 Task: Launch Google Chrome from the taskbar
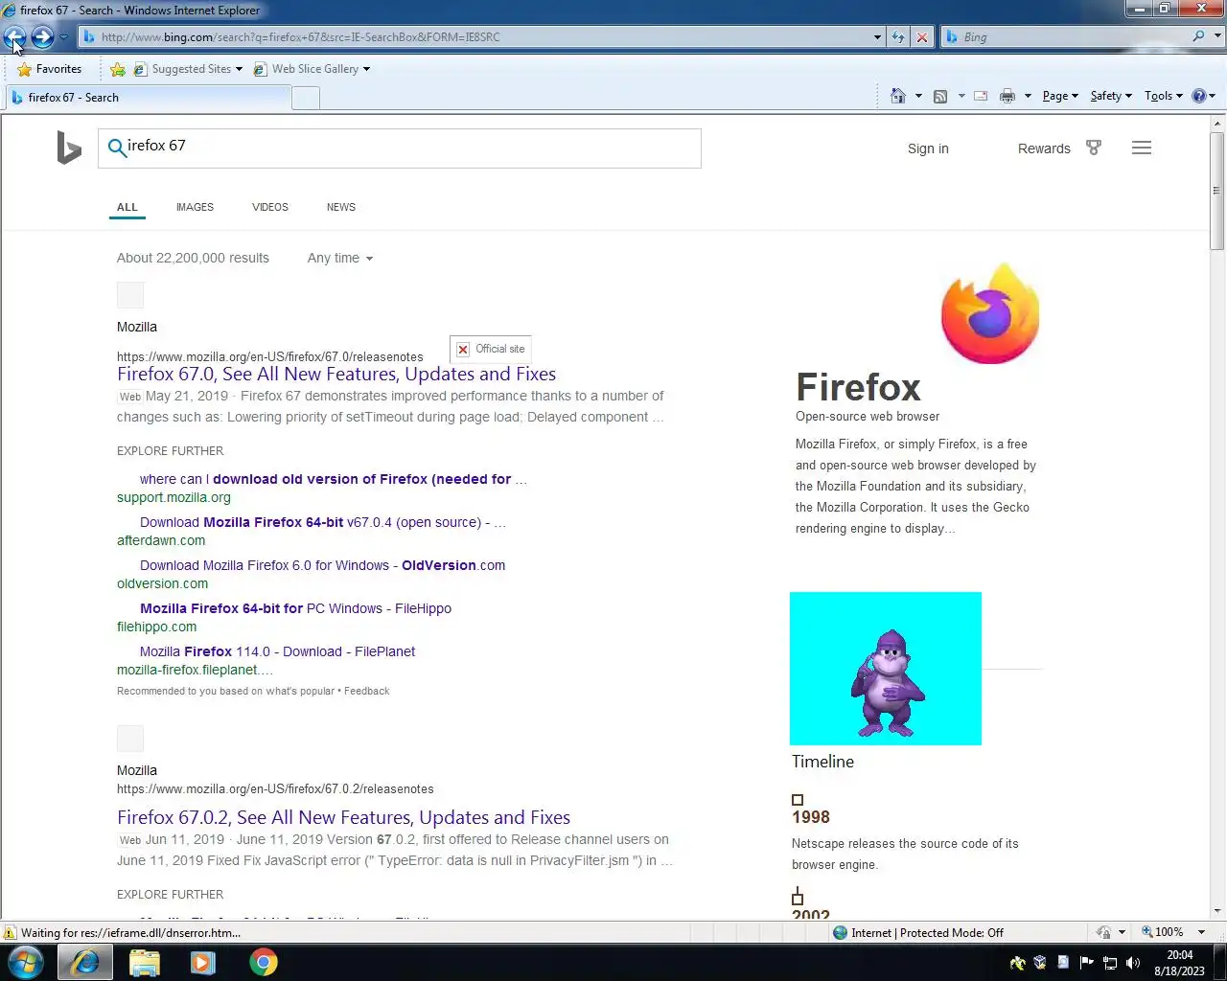[263, 962]
